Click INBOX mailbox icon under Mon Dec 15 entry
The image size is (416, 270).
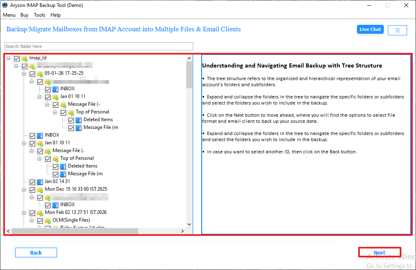(55, 205)
